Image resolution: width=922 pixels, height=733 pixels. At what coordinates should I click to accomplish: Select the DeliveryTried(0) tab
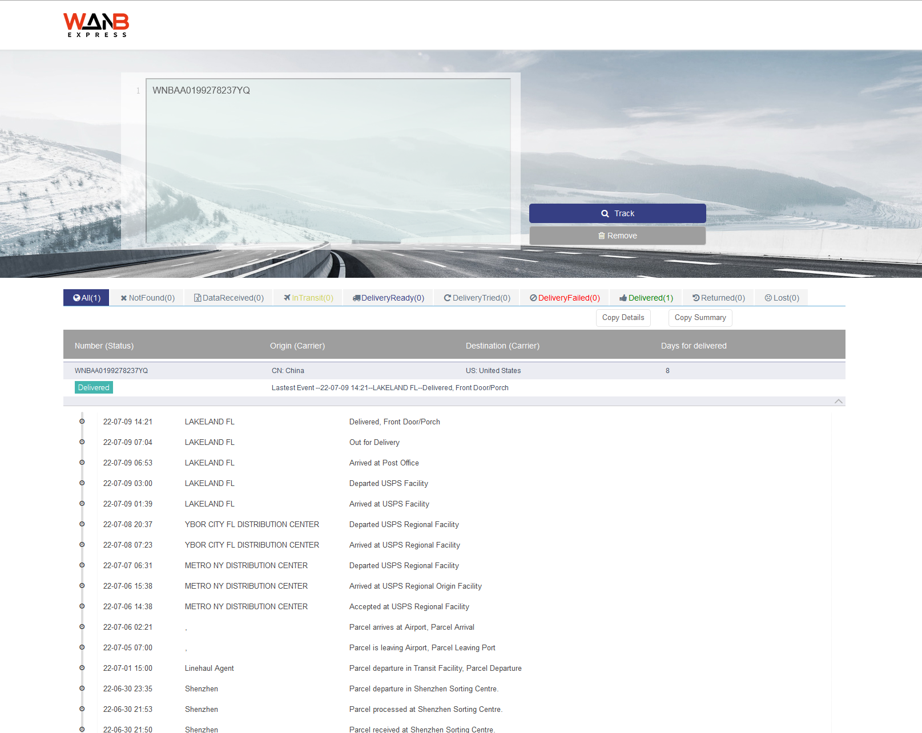477,298
